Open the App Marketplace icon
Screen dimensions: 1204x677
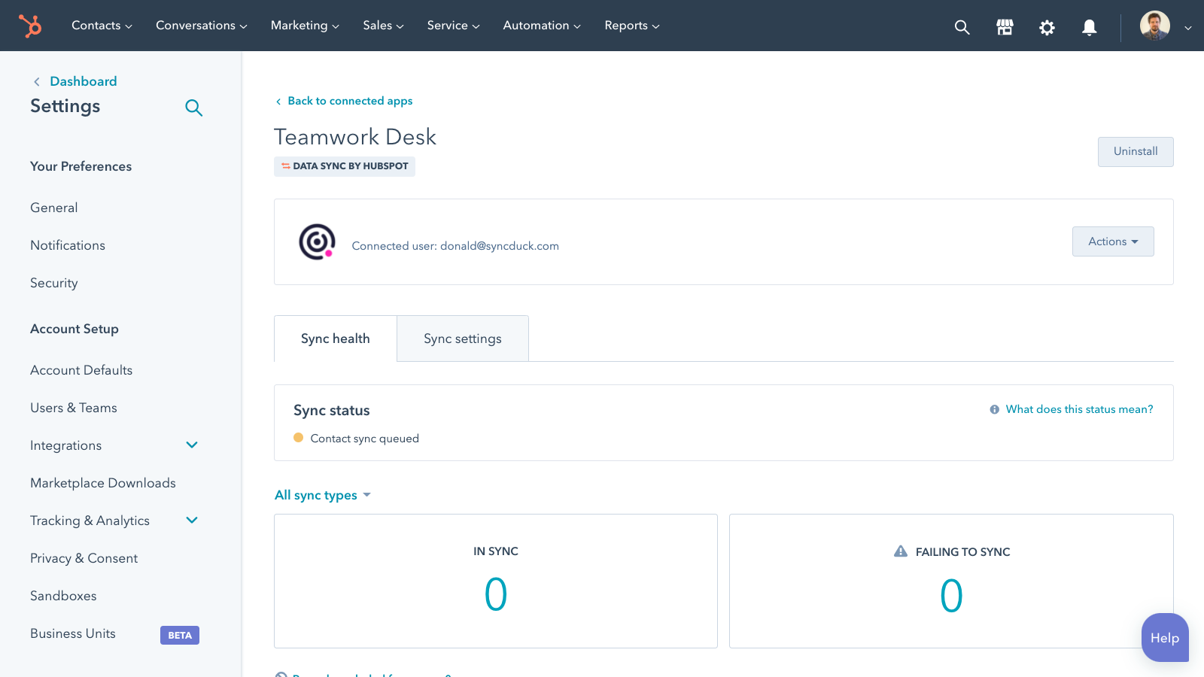1004,26
